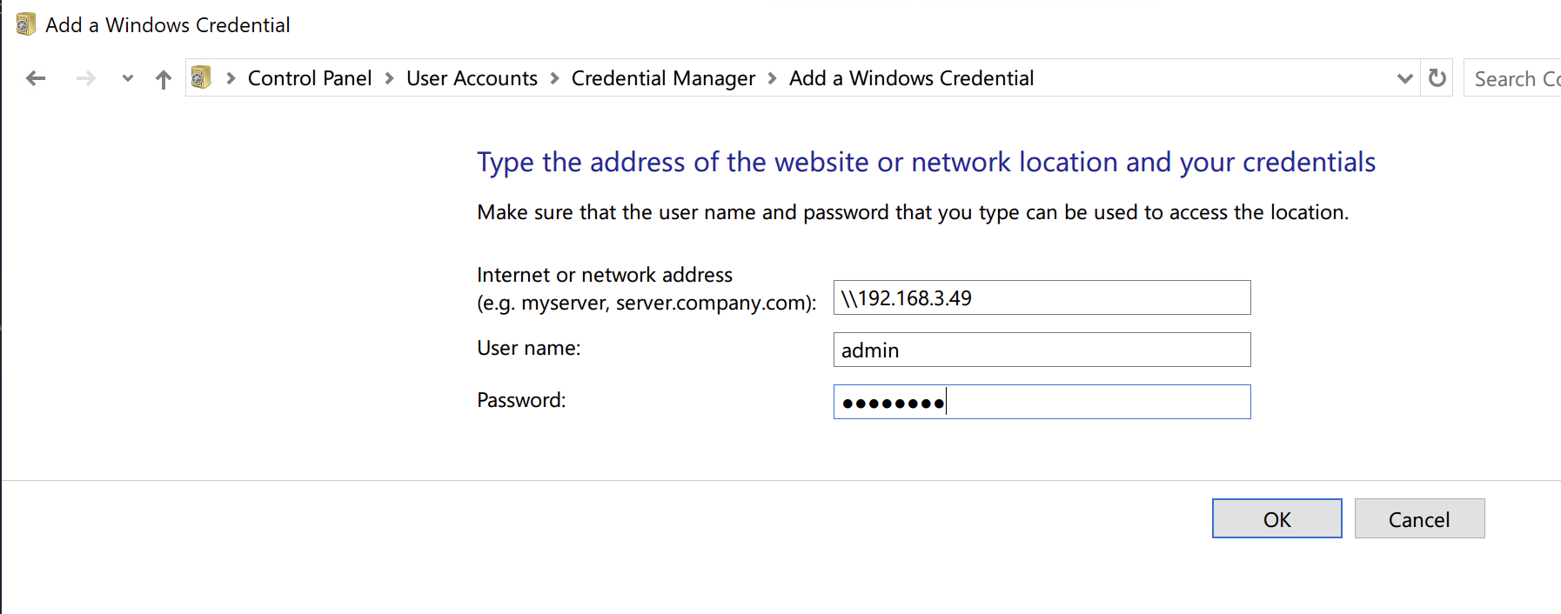Viewport: 1561px width, 614px height.
Task: Click the Credential Manager title bar icon
Action: click(x=26, y=24)
